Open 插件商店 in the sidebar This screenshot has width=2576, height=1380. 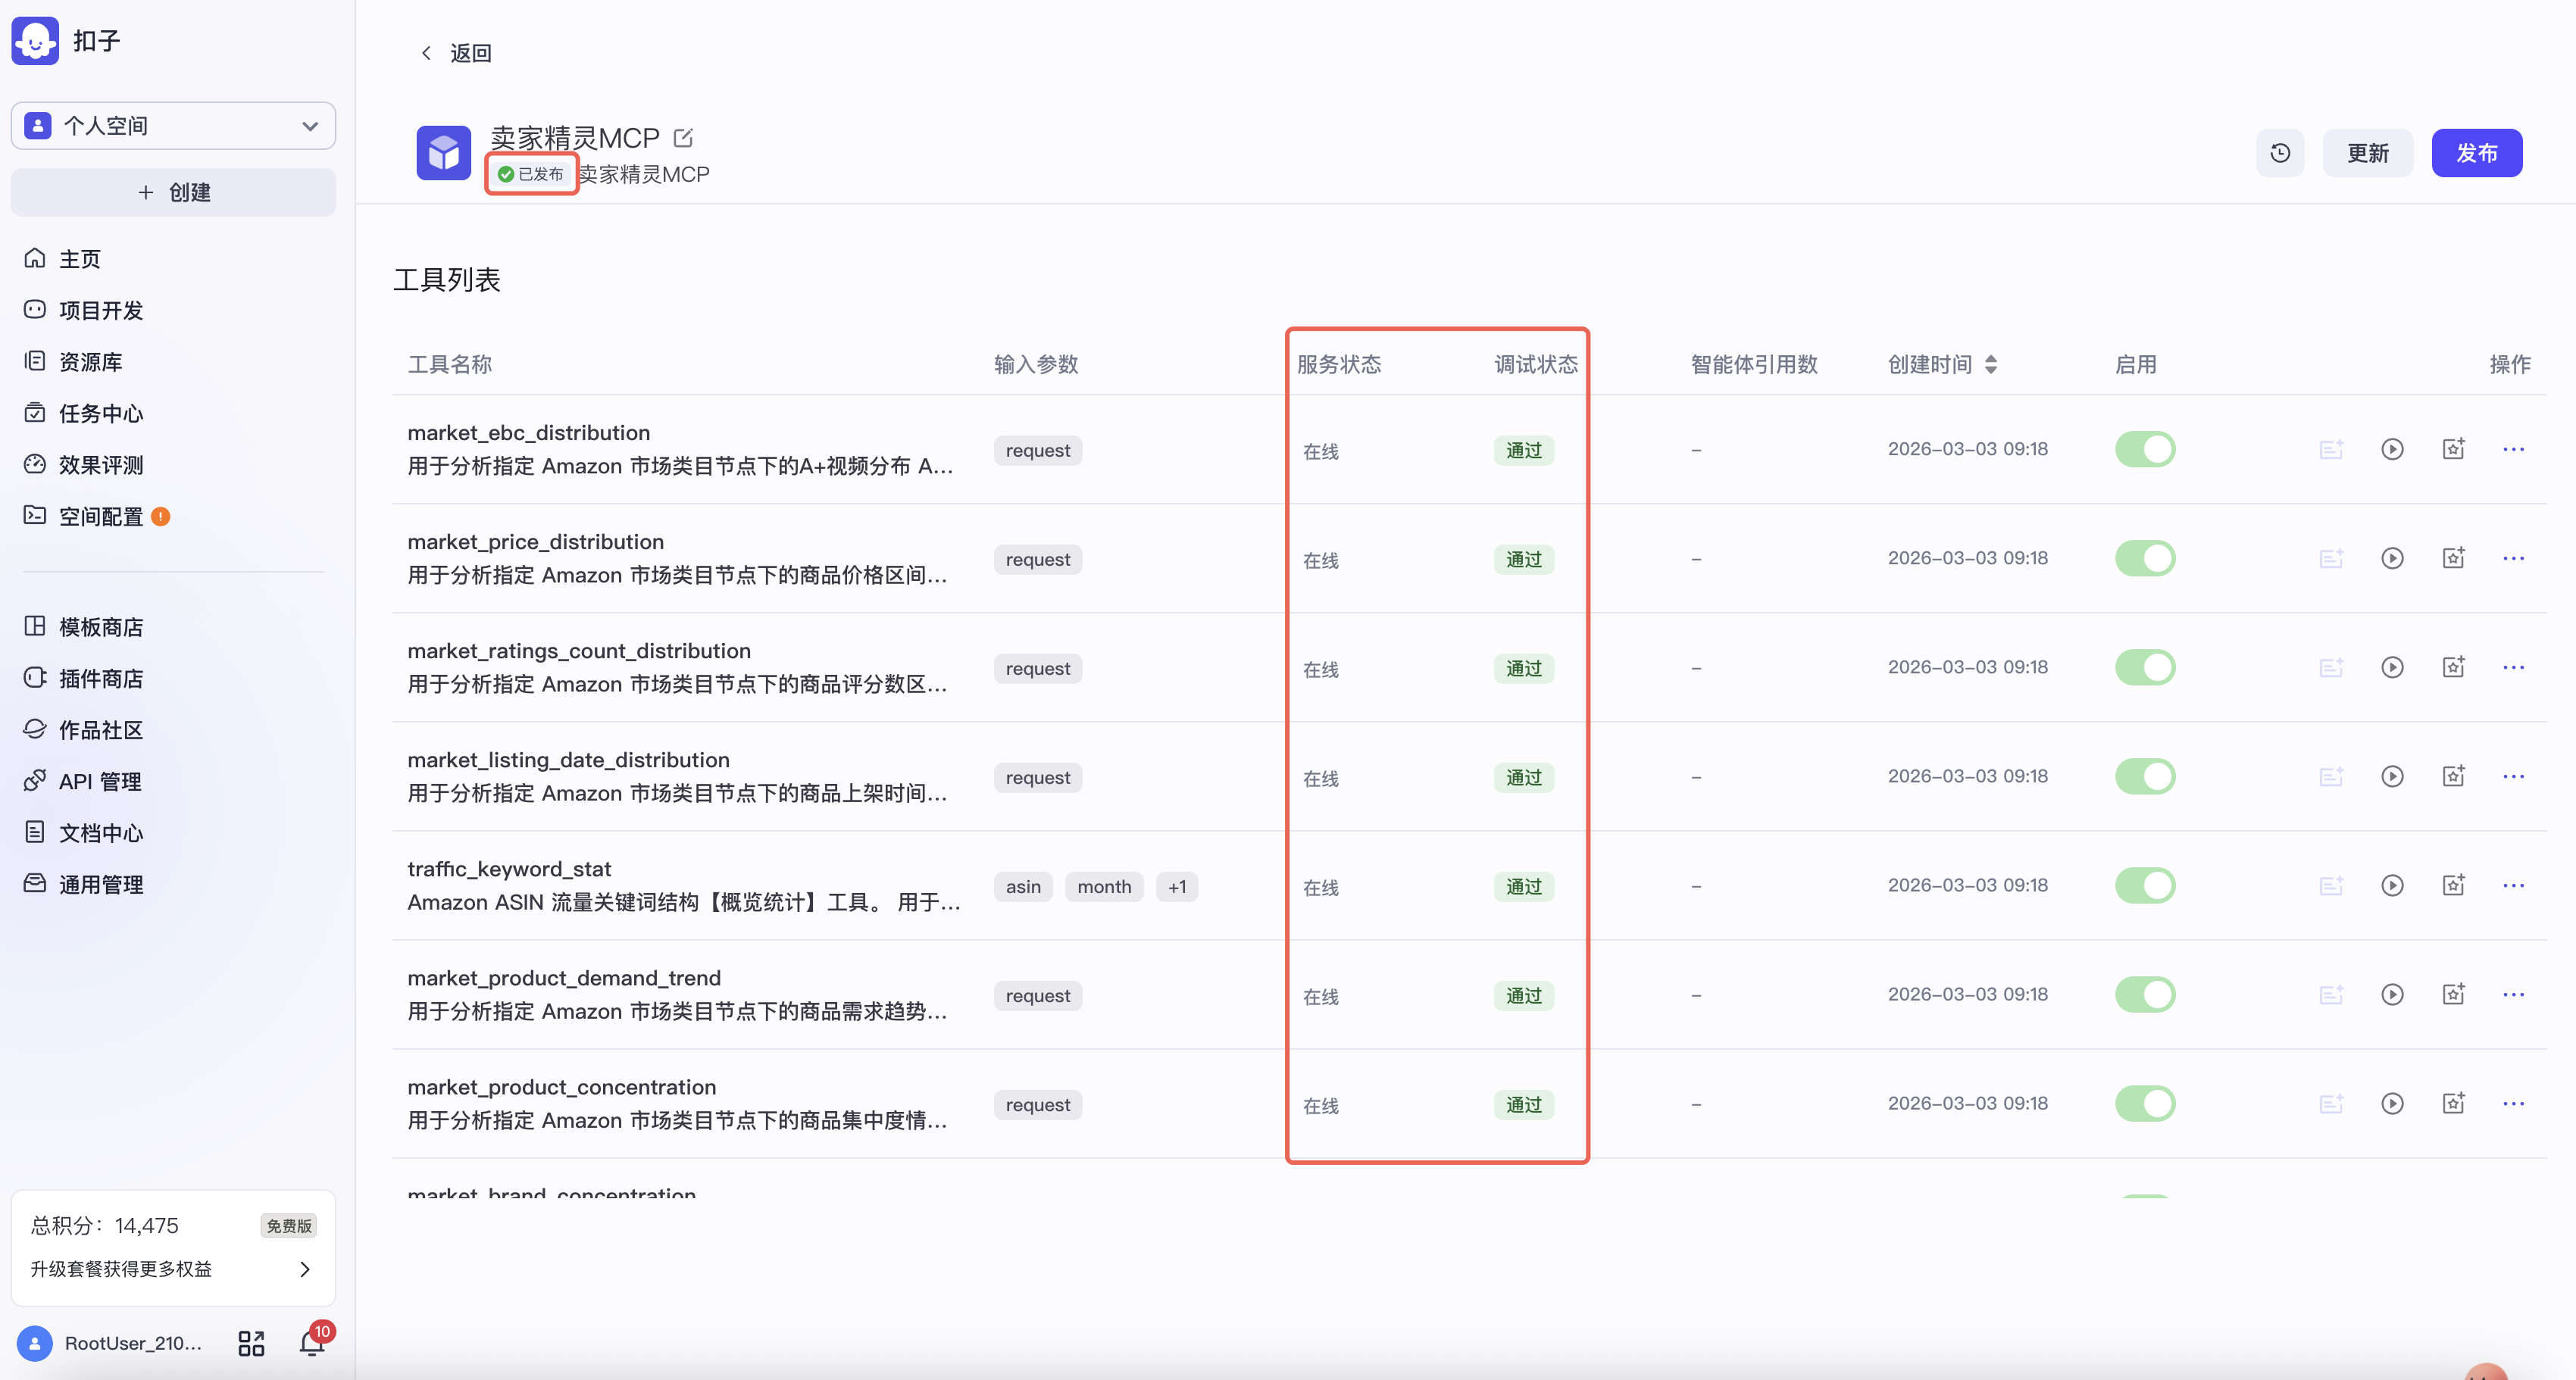coord(100,679)
